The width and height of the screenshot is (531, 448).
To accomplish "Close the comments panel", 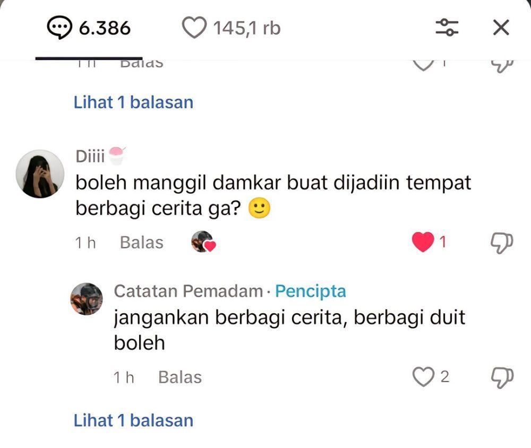I will point(501,28).
